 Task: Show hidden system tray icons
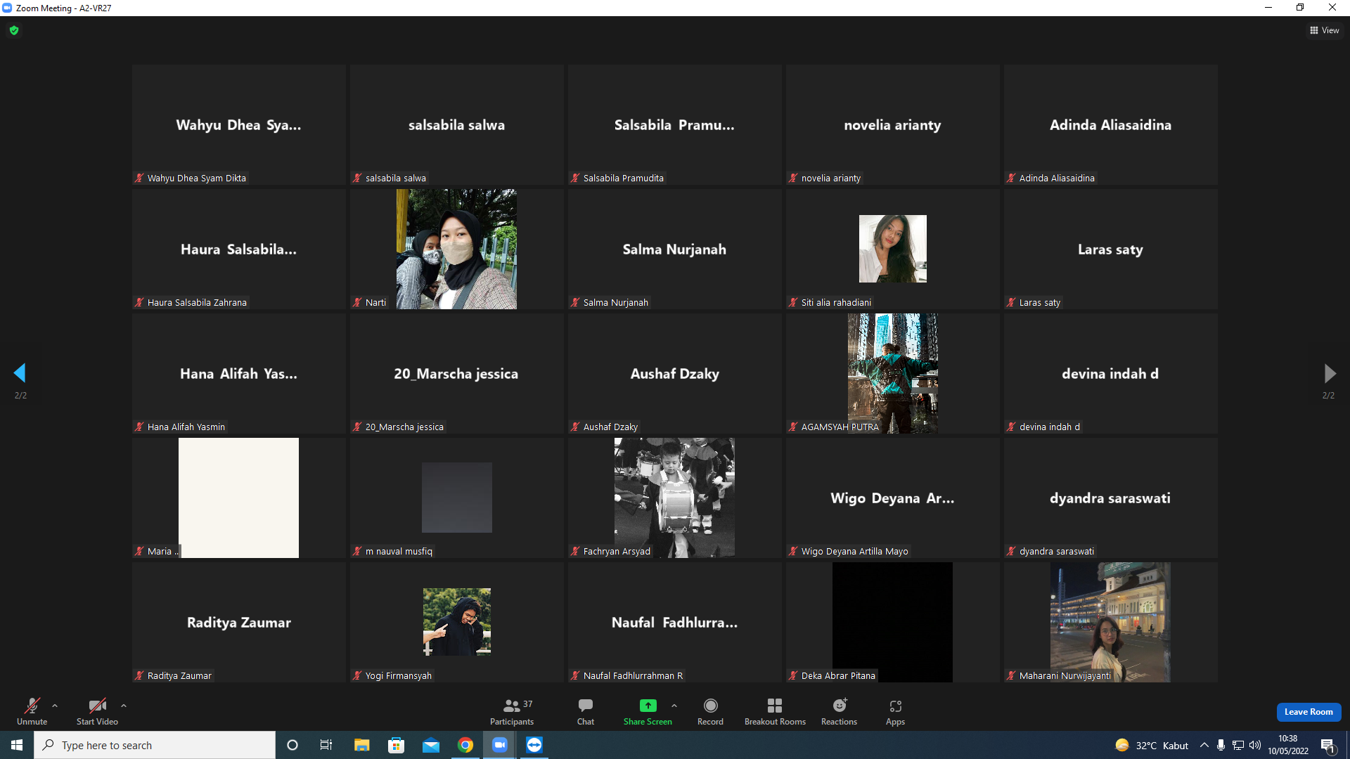click(x=1204, y=745)
